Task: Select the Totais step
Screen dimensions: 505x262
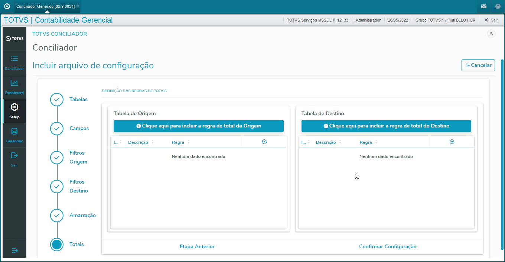Action: click(57, 244)
